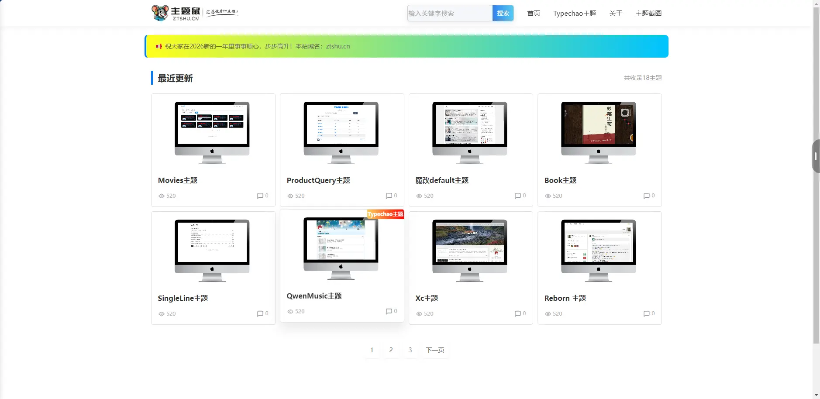Click the eye views icon on 魔改default主题 card

[419, 196]
